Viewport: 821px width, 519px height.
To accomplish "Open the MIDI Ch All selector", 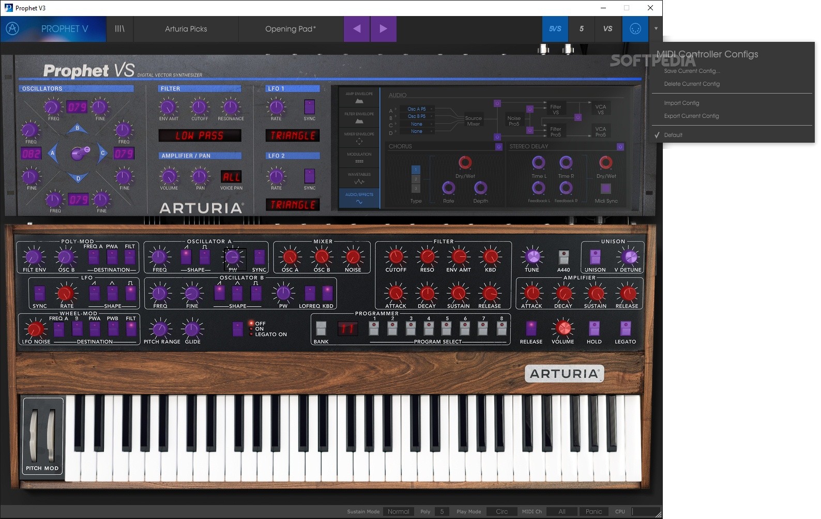I will (x=562, y=511).
